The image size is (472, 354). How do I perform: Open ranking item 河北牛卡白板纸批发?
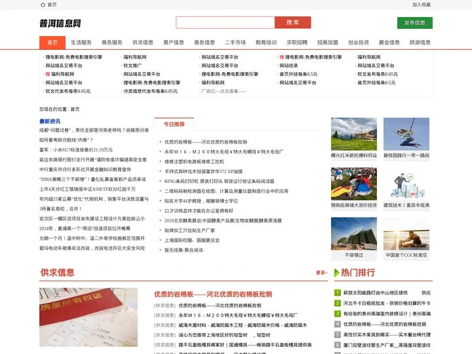(x=387, y=303)
